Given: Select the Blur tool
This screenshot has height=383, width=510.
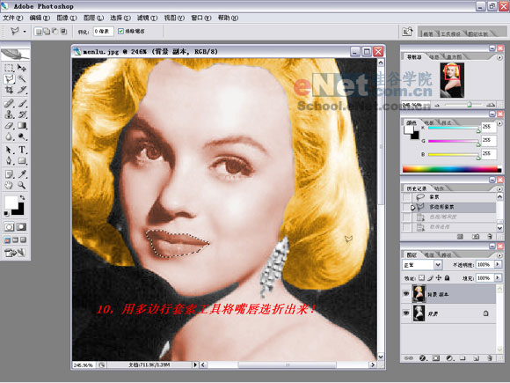Looking at the screenshot, I should point(9,136).
